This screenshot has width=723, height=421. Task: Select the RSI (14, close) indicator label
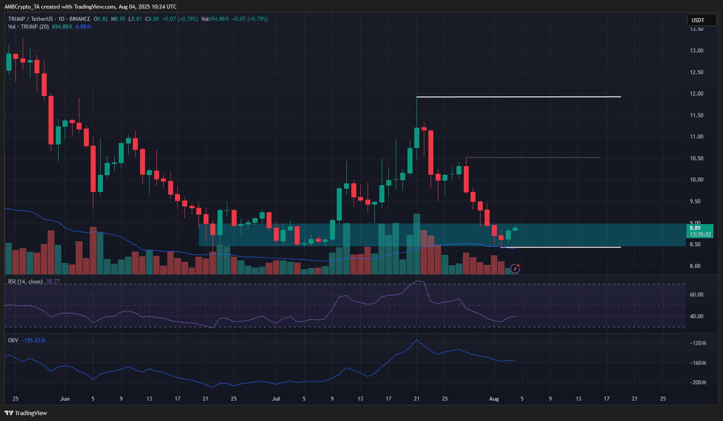[x=25, y=282]
